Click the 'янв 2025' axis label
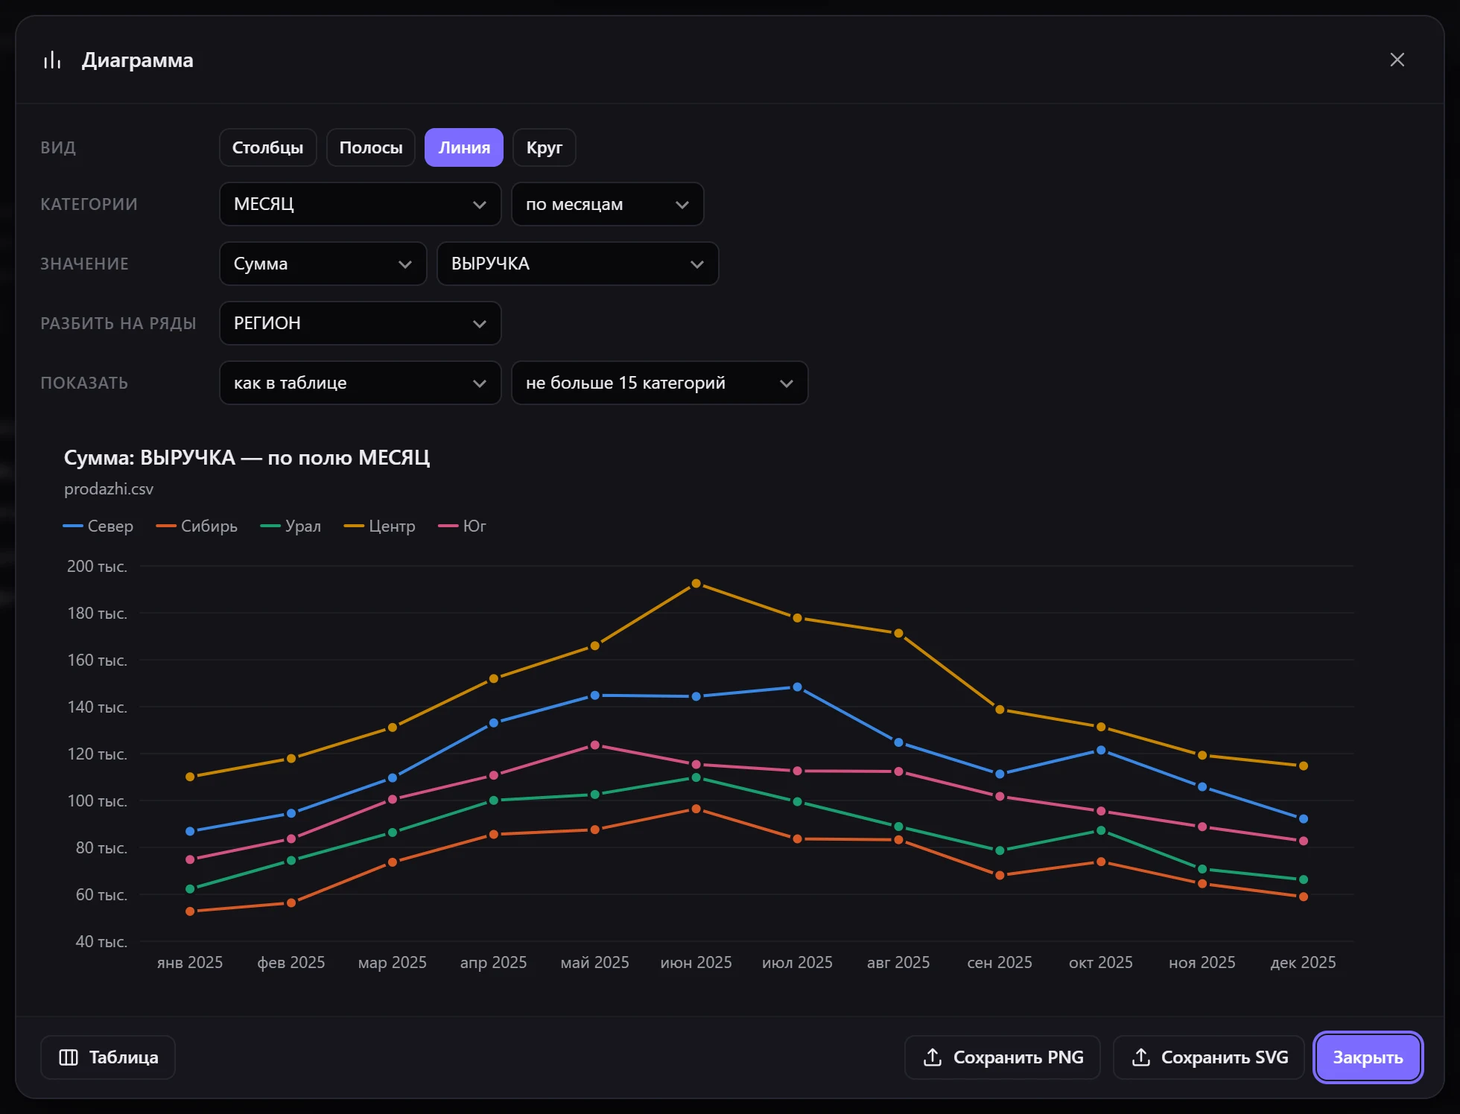 (x=190, y=962)
